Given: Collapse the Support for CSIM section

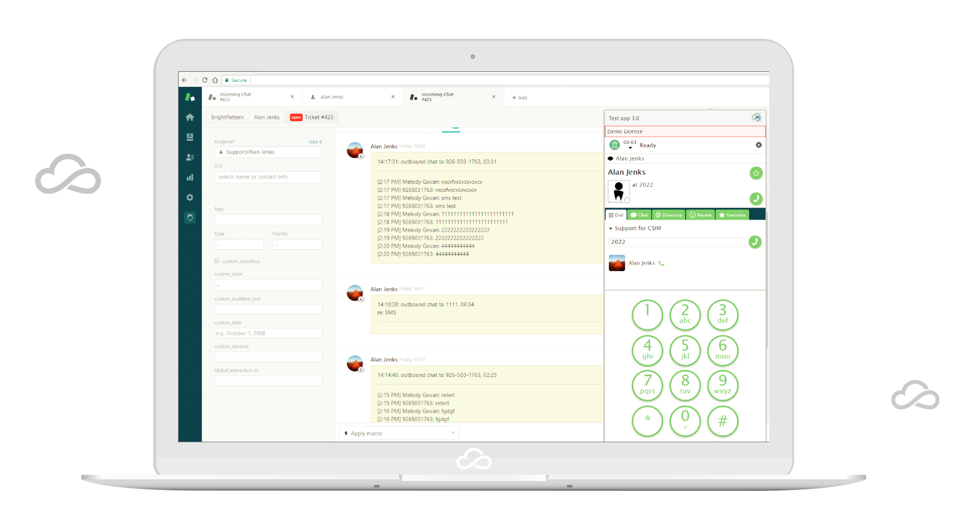Looking at the screenshot, I should (610, 228).
